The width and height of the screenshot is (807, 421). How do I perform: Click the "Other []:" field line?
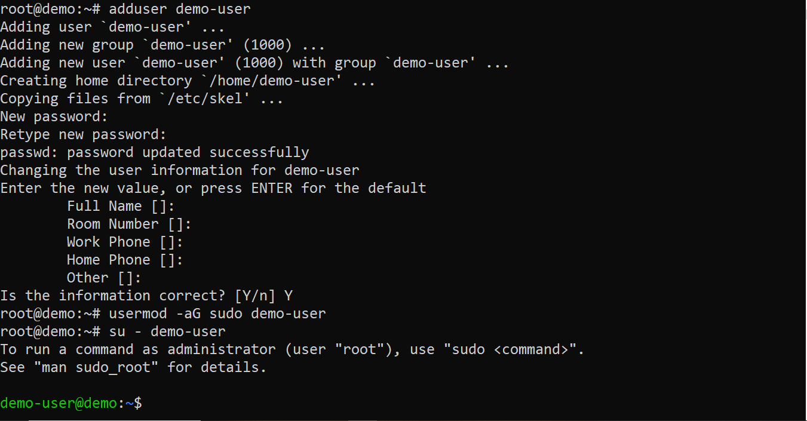click(x=104, y=278)
